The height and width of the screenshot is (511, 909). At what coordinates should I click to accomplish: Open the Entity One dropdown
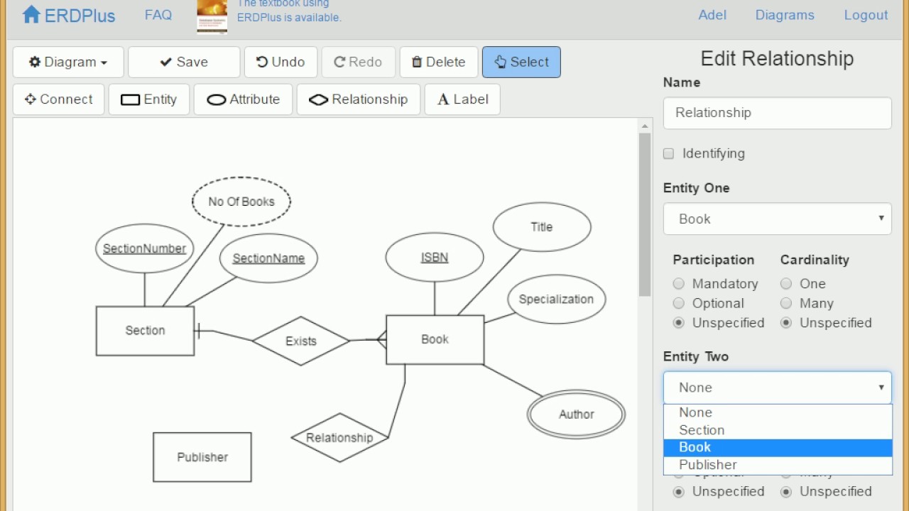[776, 219]
